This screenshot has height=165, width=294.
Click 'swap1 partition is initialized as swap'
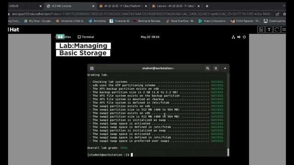tap(129, 120)
